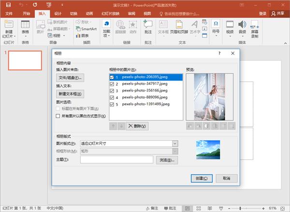Click the 文件/磁盘 button to insert pictures
This screenshot has height=212, width=290.
[71, 78]
